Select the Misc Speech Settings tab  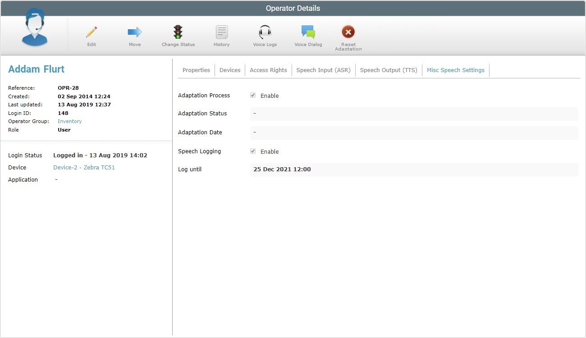pyautogui.click(x=455, y=70)
